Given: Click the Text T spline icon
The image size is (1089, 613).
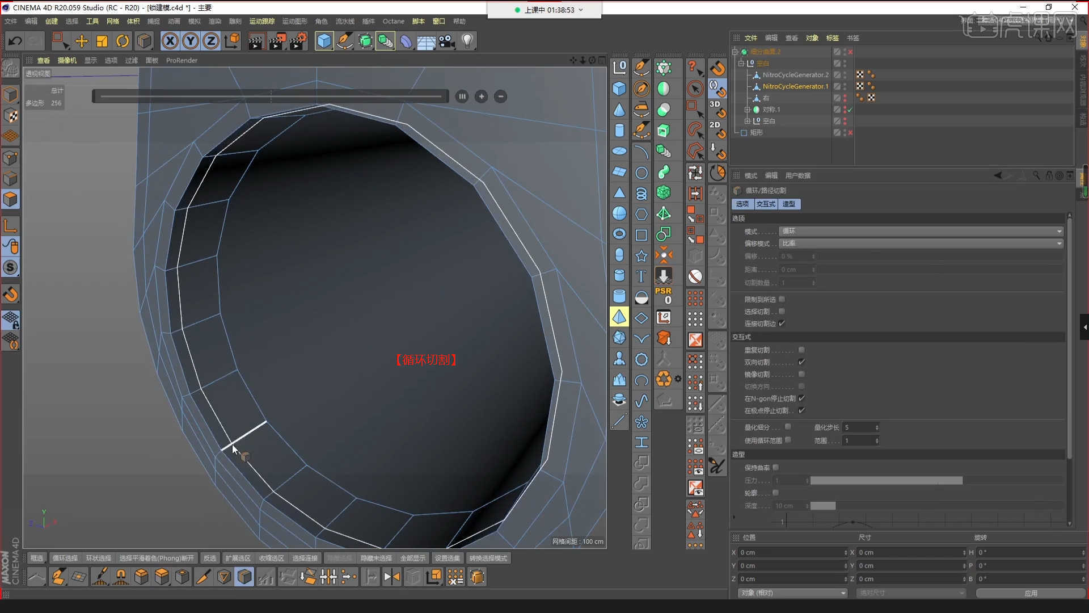Looking at the screenshot, I should (641, 276).
